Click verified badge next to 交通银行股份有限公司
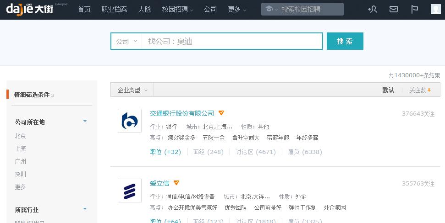The image size is (445, 223). point(221,113)
